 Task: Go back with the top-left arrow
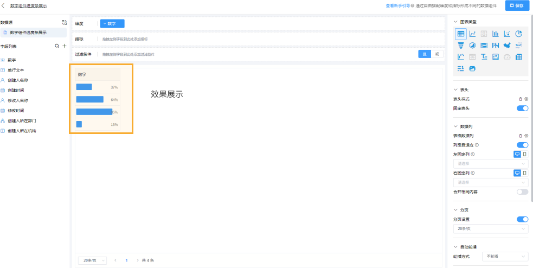pos(3,6)
